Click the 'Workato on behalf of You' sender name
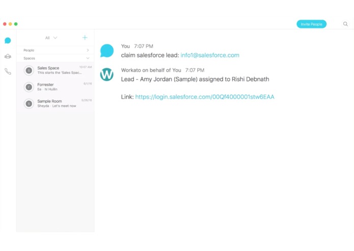 151,70
